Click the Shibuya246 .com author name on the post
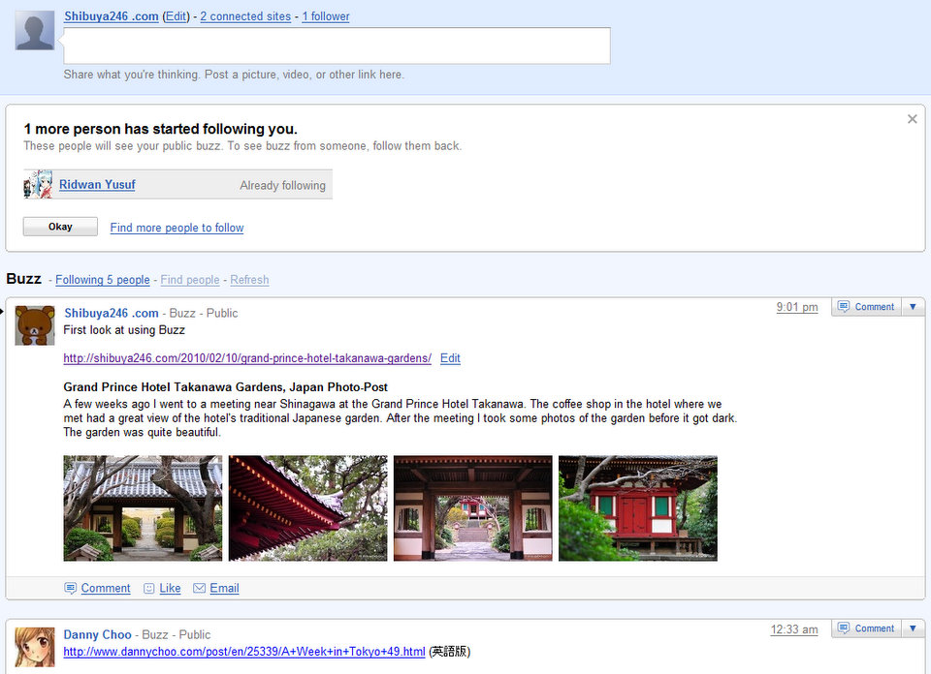Image resolution: width=931 pixels, height=674 pixels. pyautogui.click(x=111, y=313)
